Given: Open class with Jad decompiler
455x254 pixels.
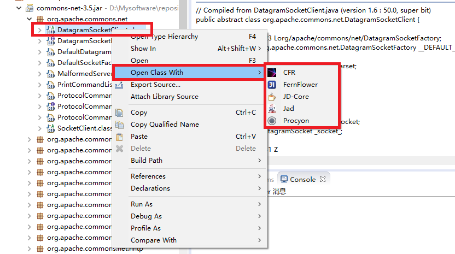Looking at the screenshot, I should [x=302, y=109].
